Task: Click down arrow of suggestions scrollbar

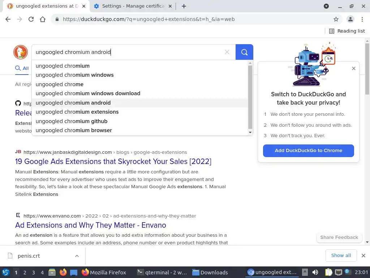Action: click(250, 132)
